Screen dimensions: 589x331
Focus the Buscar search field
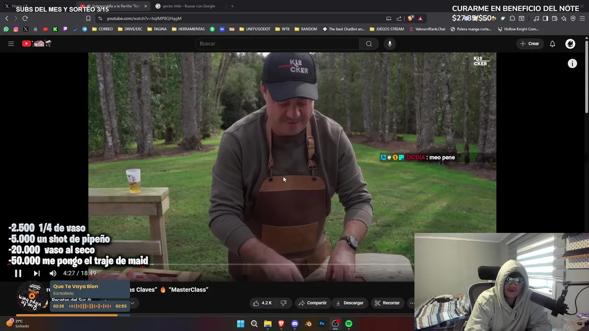277,44
